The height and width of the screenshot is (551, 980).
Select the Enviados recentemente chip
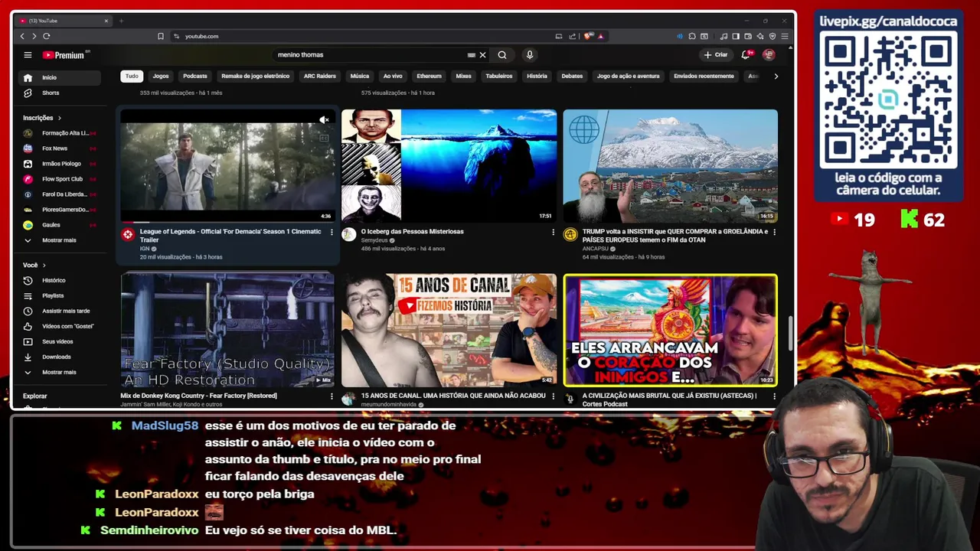point(704,76)
